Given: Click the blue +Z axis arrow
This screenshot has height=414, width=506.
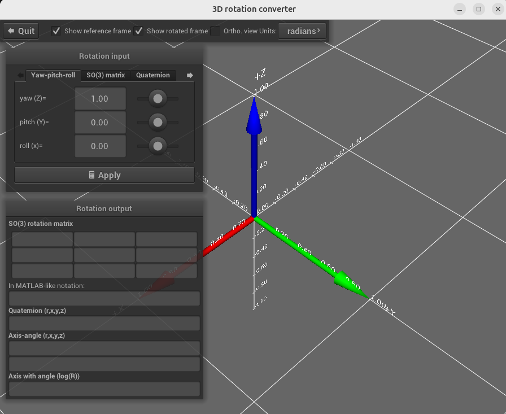Looking at the screenshot, I should click(254, 156).
